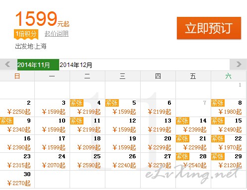Screen dimensions: 247x190
Task: Choose November 3 priced ¥1599起
Action: coord(52,108)
